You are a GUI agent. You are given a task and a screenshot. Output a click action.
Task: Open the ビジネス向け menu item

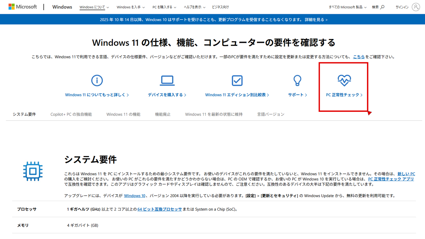tap(220, 7)
